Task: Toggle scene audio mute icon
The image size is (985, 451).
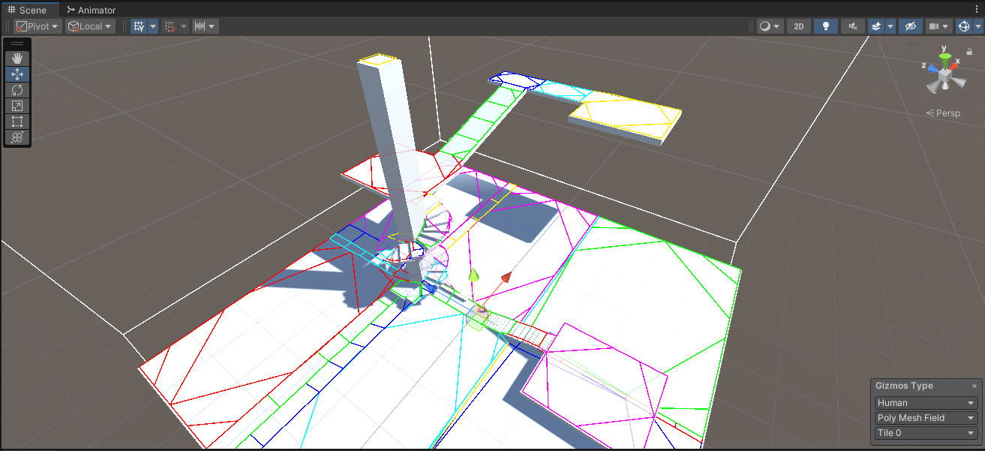Action: pyautogui.click(x=853, y=26)
